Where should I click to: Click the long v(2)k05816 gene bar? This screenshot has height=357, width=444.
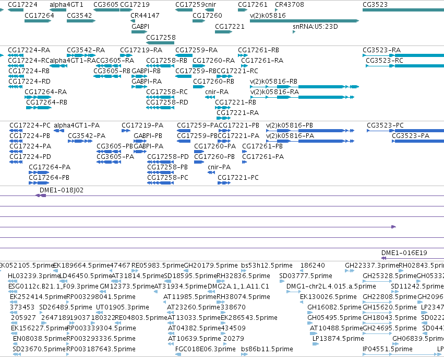[x=304, y=21]
